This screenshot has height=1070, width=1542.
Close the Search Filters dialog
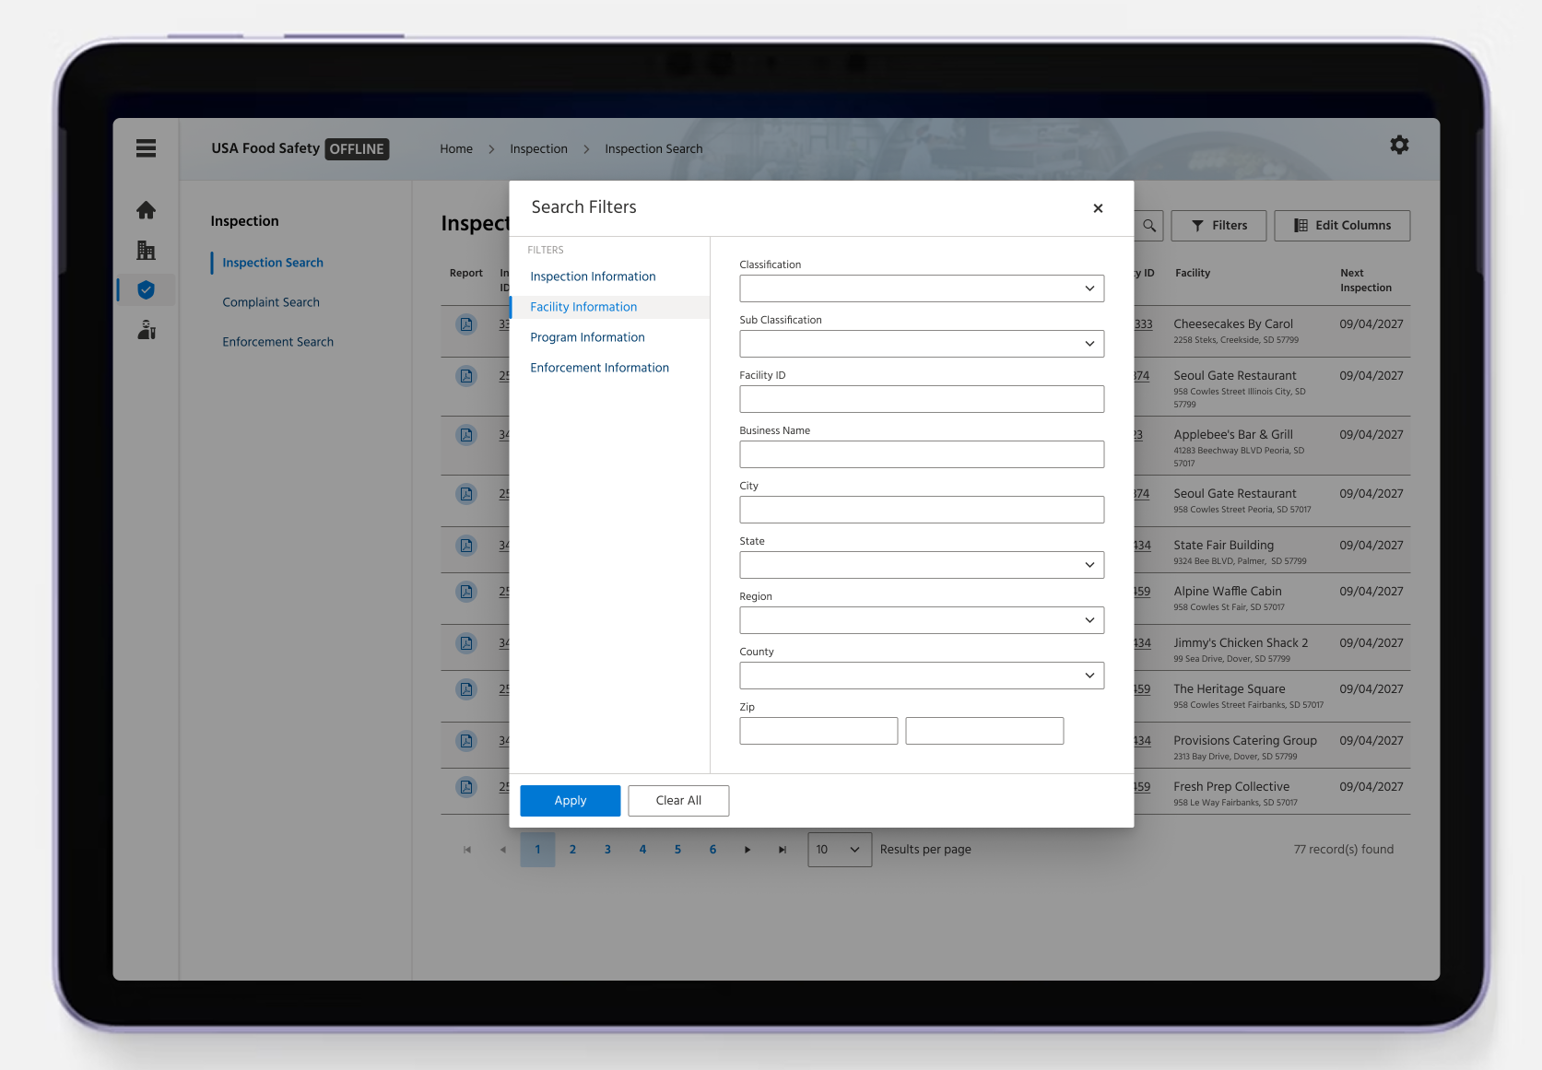pos(1098,208)
